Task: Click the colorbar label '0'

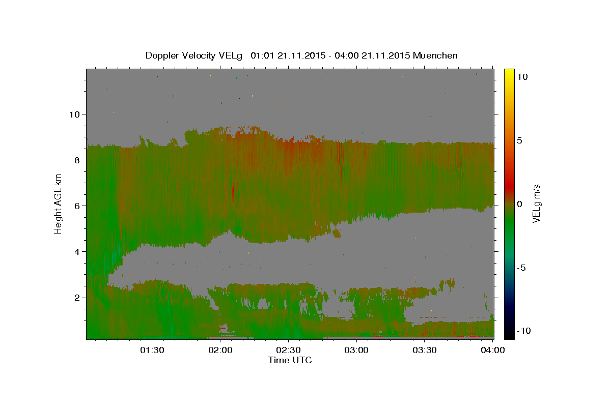Action: tap(520, 204)
